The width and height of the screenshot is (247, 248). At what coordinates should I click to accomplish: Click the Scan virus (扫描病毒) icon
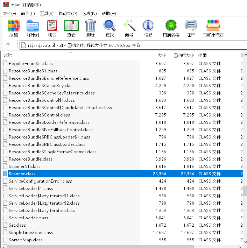click(x=171, y=25)
